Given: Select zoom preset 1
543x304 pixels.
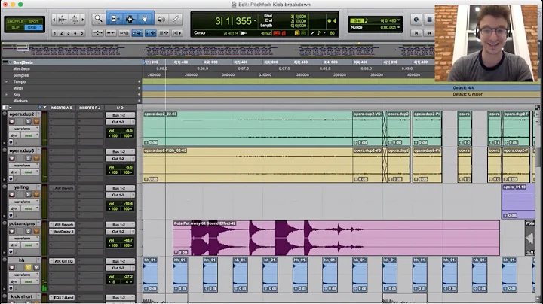Looking at the screenshot, I should click(x=55, y=33).
